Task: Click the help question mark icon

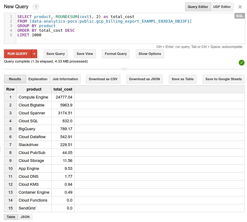Action: coord(36,7)
